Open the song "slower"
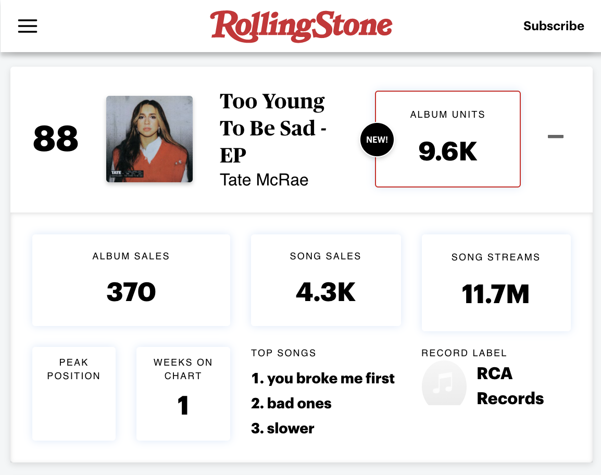 (283, 429)
